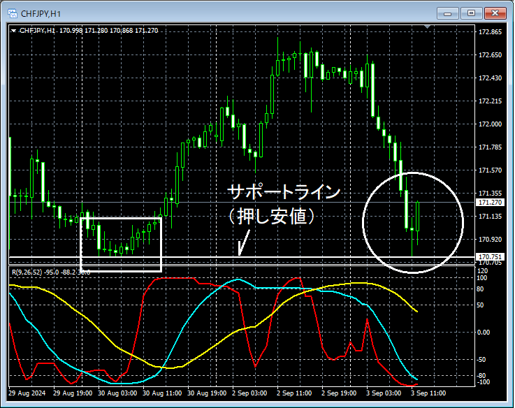Click the R(9,26,52) indicator label
The width and height of the screenshot is (515, 408).
27,272
